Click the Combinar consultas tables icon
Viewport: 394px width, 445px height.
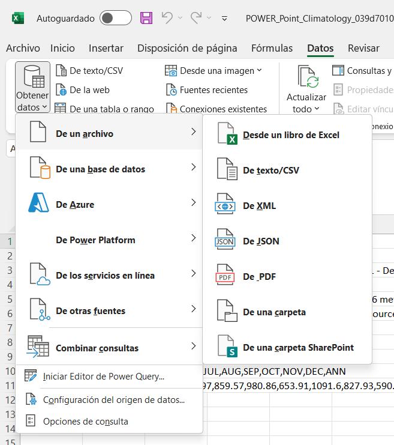click(x=38, y=347)
